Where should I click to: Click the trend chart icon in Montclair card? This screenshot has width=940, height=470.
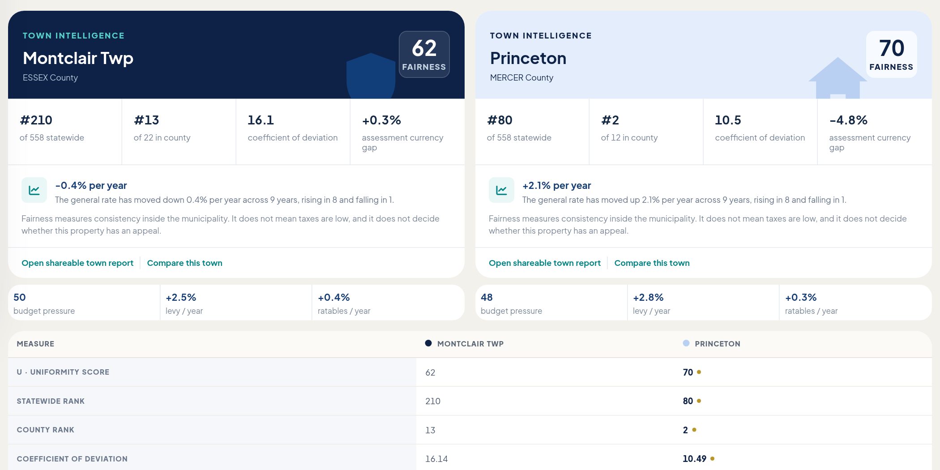click(x=34, y=190)
